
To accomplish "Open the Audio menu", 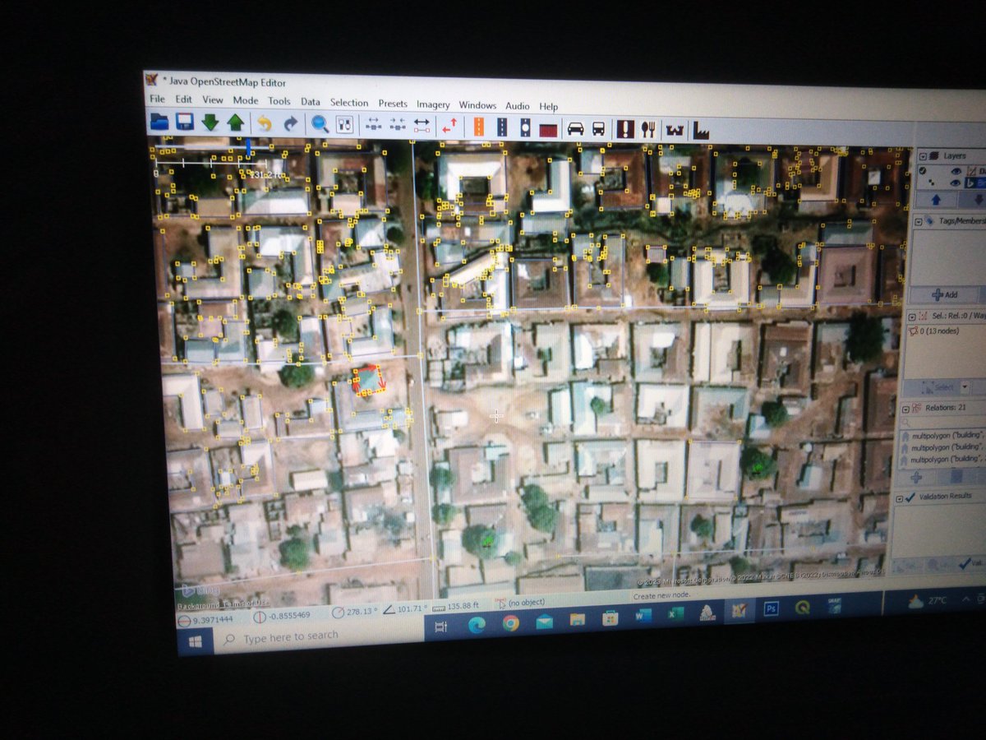I will click(518, 106).
